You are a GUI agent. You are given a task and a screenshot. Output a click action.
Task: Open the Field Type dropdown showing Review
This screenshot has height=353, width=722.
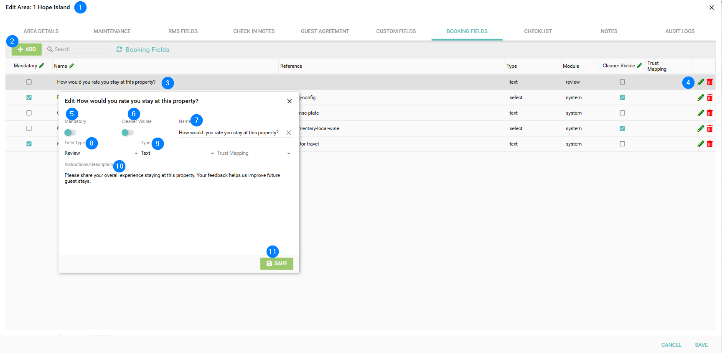point(101,153)
